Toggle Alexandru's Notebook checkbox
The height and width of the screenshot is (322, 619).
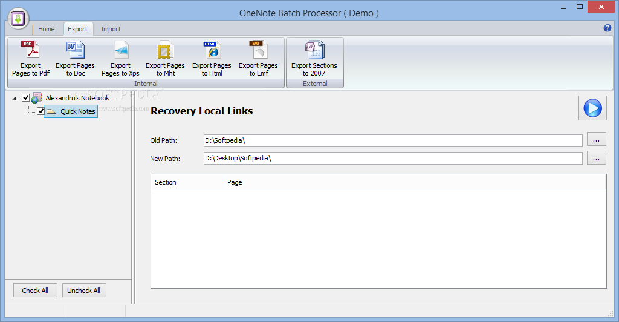pyautogui.click(x=25, y=97)
